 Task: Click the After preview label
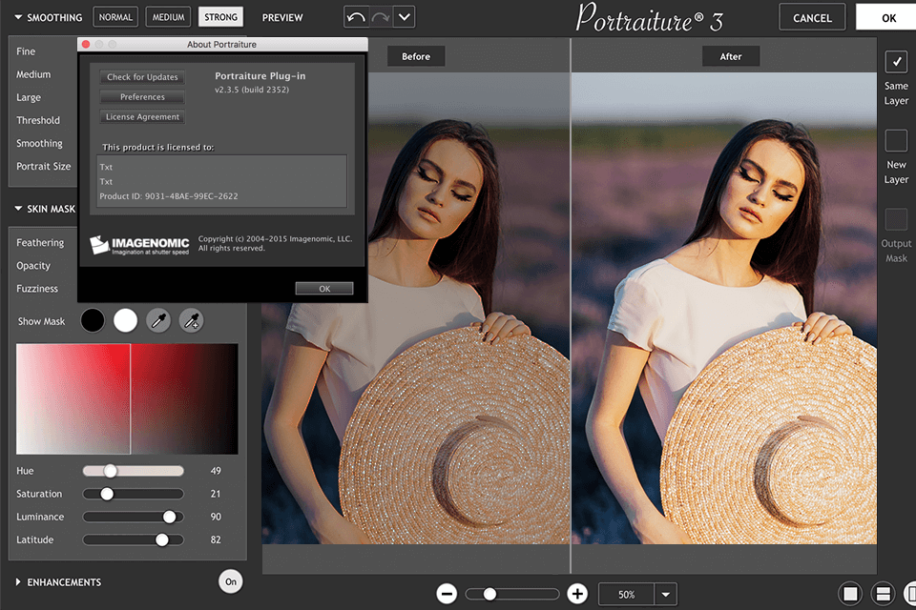coord(731,56)
